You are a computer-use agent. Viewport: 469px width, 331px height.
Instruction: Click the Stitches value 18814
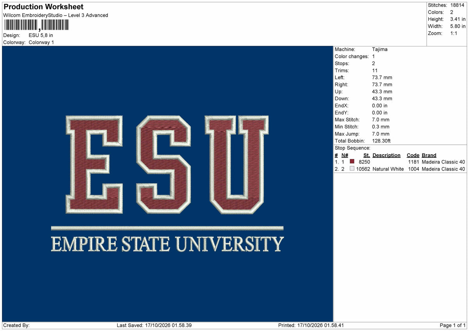(458, 5)
